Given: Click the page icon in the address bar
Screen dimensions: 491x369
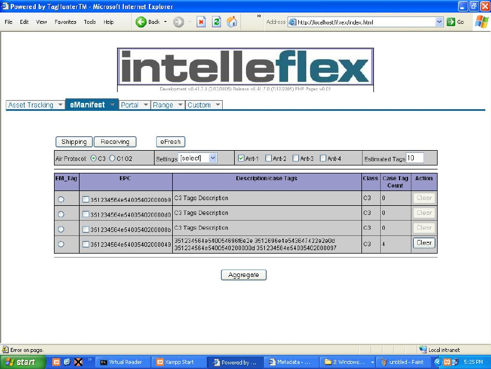Looking at the screenshot, I should pos(293,22).
